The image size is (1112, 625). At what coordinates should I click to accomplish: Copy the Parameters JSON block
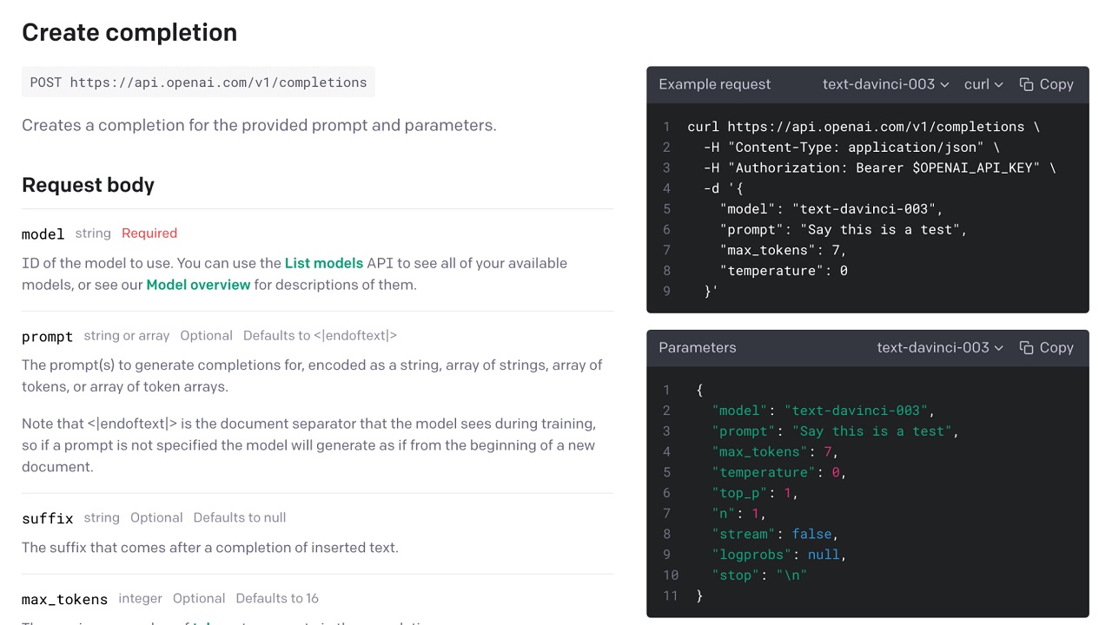[1047, 347]
